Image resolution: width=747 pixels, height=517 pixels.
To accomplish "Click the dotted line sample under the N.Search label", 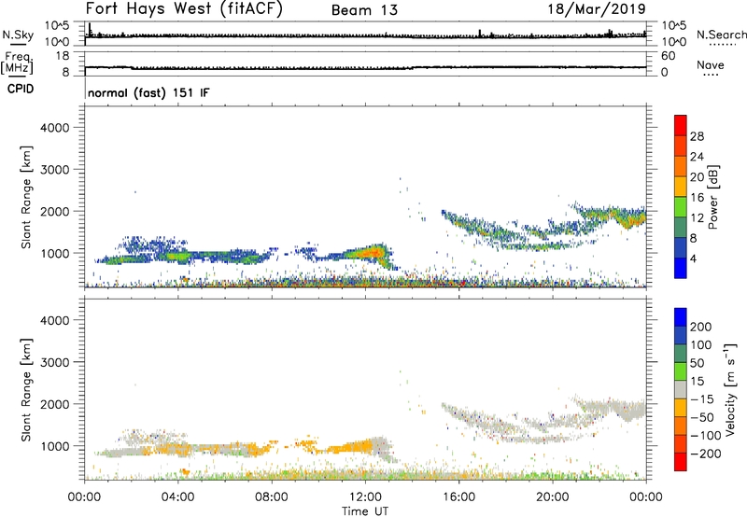I will coord(722,44).
